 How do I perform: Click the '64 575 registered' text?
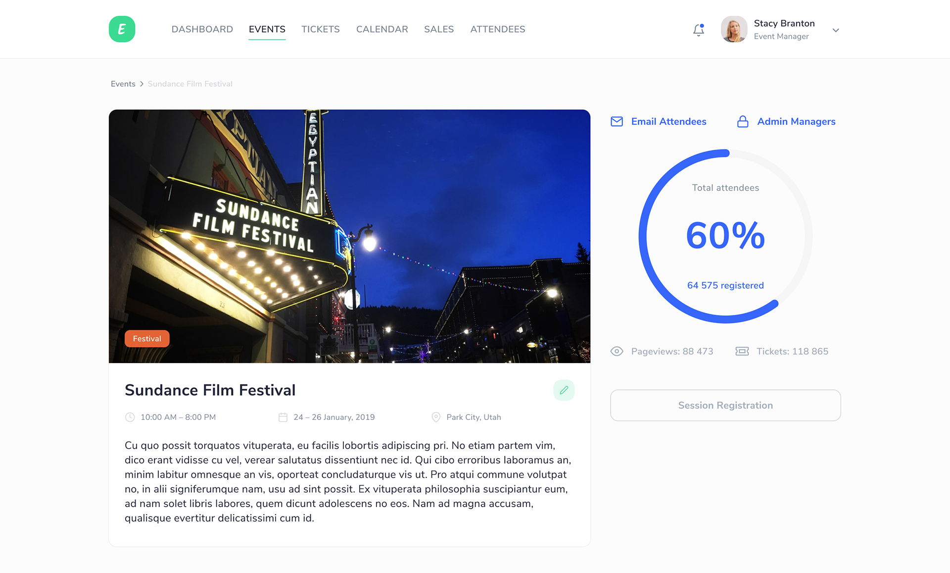pyautogui.click(x=725, y=285)
